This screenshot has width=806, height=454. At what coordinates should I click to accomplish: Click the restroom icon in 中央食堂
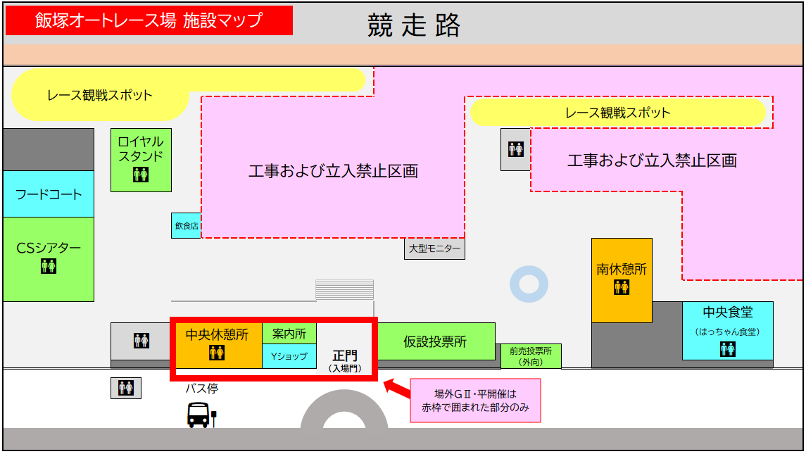(727, 349)
